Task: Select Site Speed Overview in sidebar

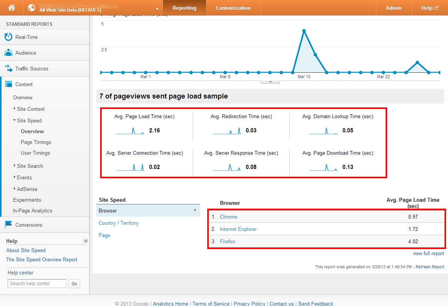Action: click(32, 131)
